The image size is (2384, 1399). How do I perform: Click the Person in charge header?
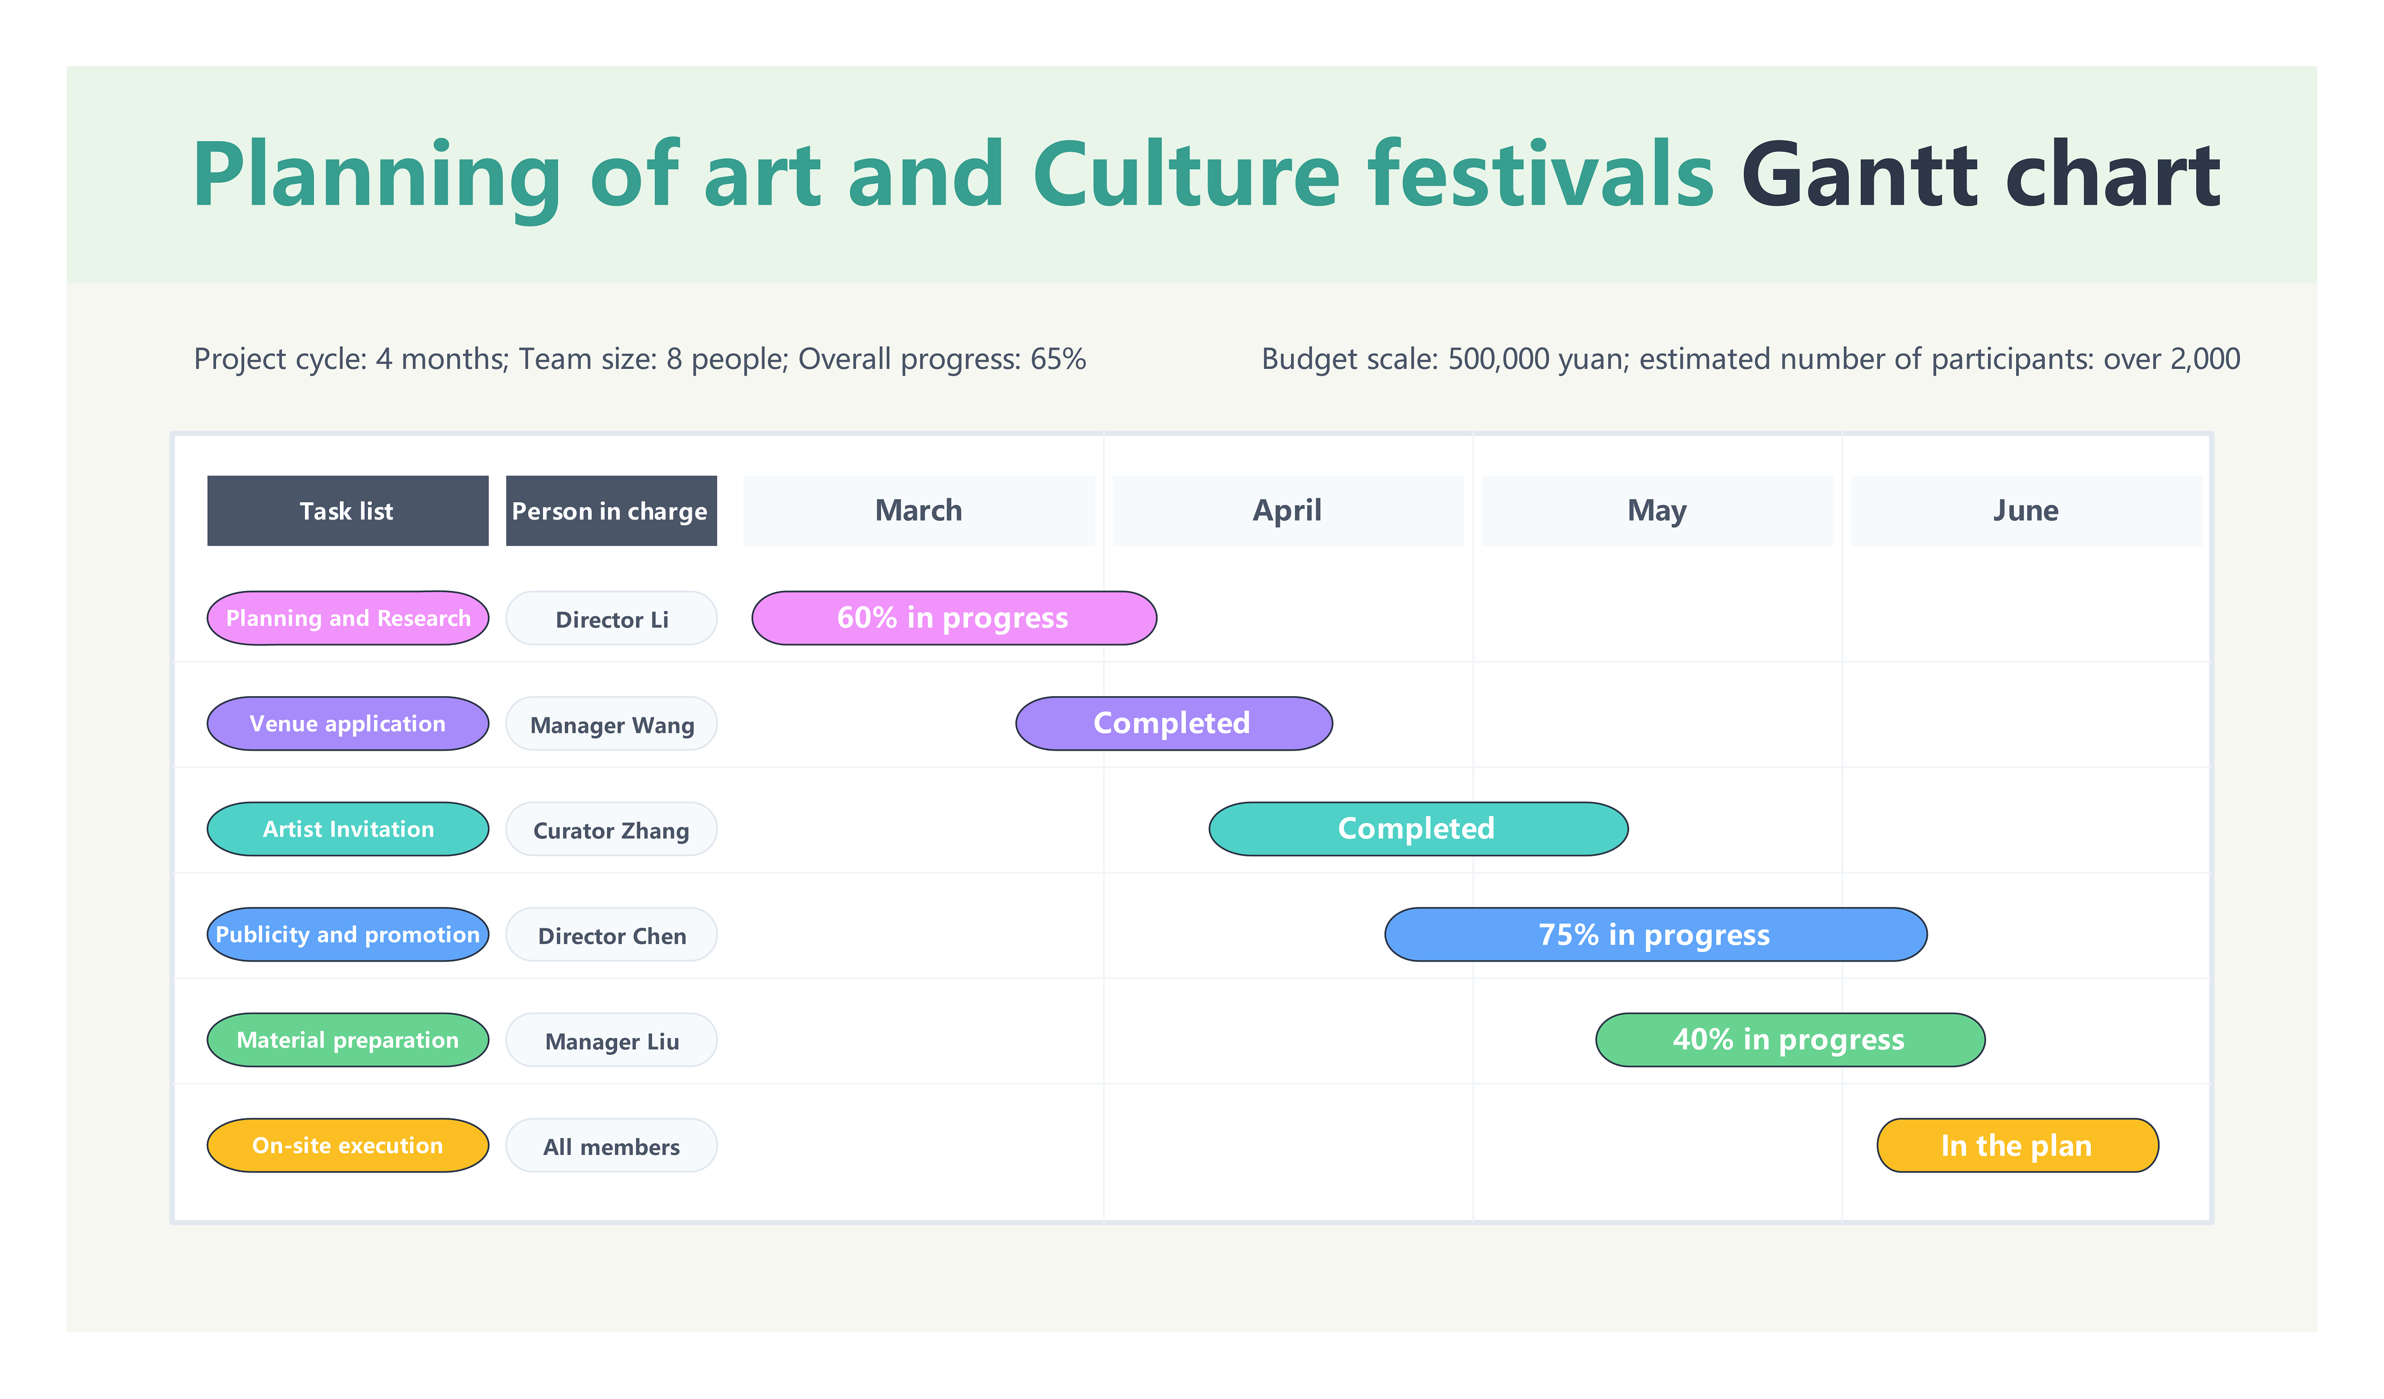pos(611,511)
